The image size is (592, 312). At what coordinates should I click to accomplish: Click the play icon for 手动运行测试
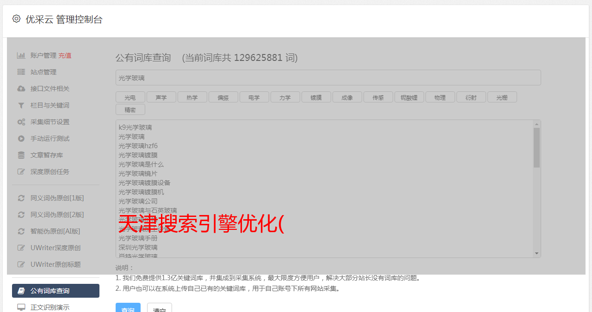[21, 138]
